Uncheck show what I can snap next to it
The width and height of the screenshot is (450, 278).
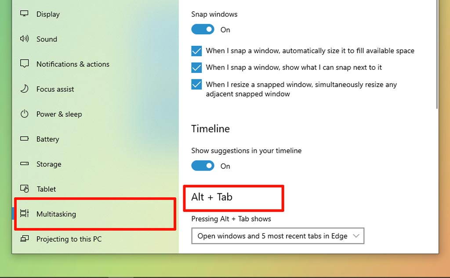(x=196, y=68)
